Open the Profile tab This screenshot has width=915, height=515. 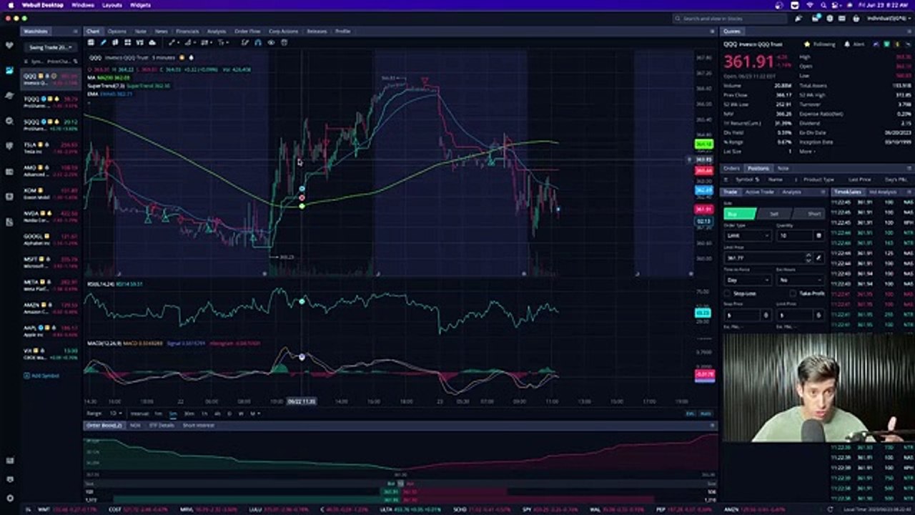[x=343, y=31]
